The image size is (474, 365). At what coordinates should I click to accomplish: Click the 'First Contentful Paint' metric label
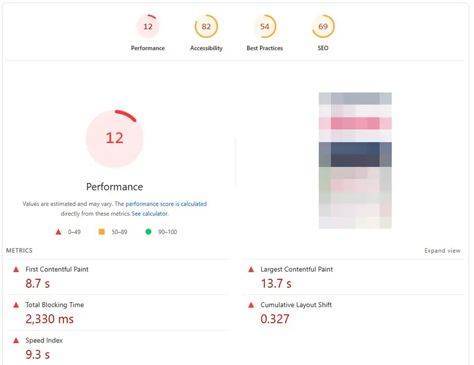(57, 269)
